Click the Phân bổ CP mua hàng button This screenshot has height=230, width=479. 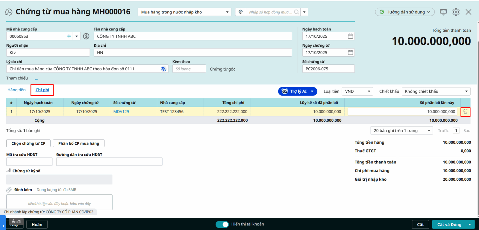(x=78, y=143)
